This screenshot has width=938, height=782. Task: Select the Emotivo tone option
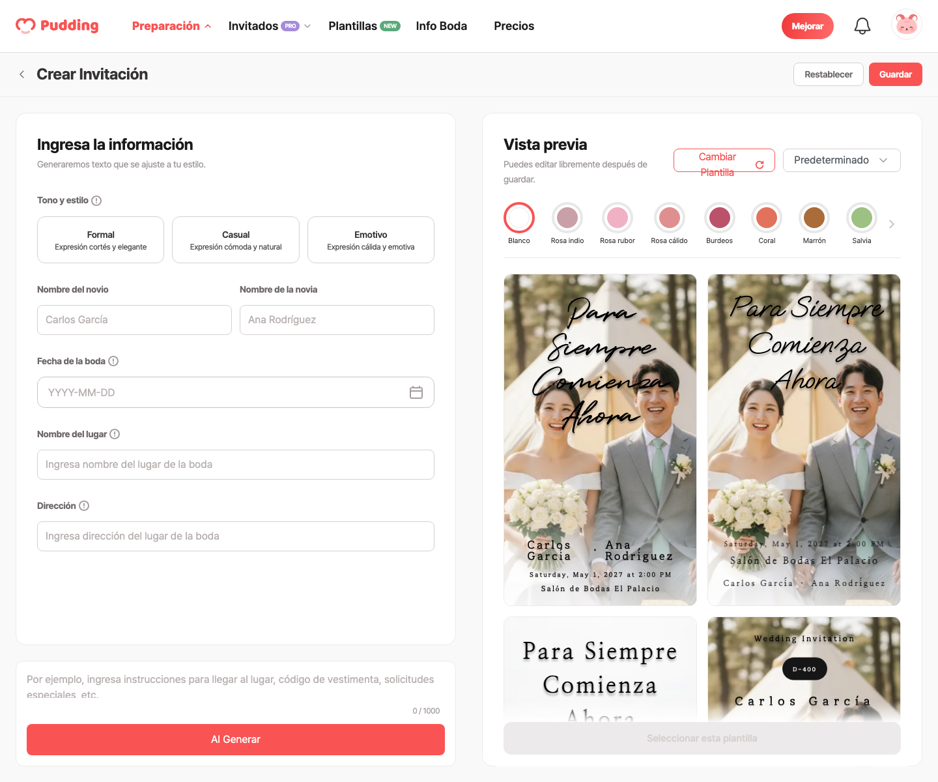pyautogui.click(x=371, y=240)
